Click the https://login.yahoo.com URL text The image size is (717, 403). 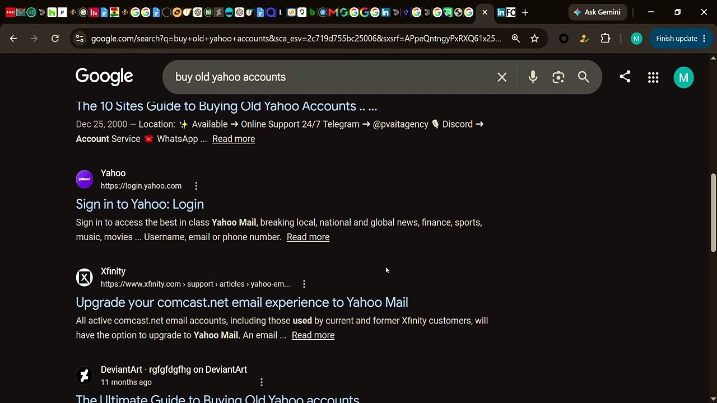click(141, 186)
